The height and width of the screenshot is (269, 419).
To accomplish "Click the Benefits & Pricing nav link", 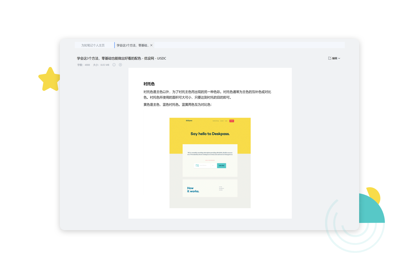I will pos(216,121).
